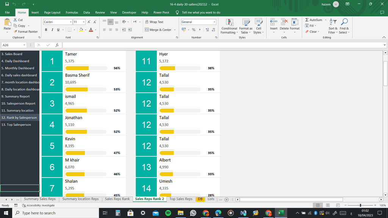Switch to Page Layout view

[x=328, y=206]
